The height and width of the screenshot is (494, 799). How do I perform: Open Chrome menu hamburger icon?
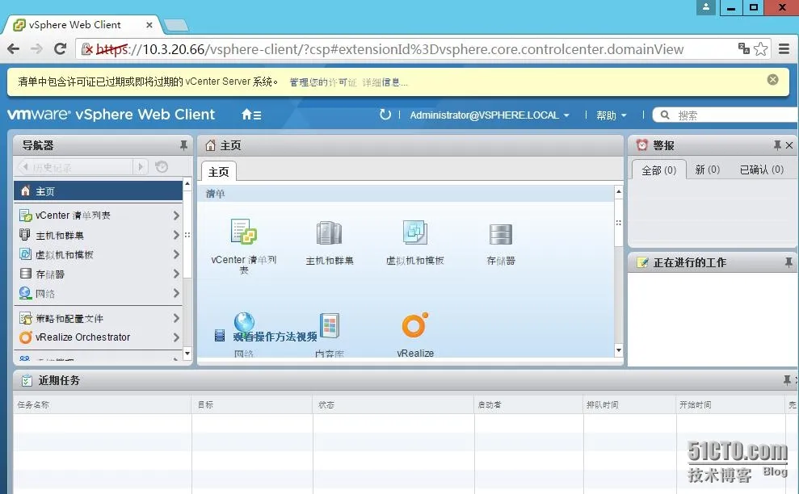784,49
